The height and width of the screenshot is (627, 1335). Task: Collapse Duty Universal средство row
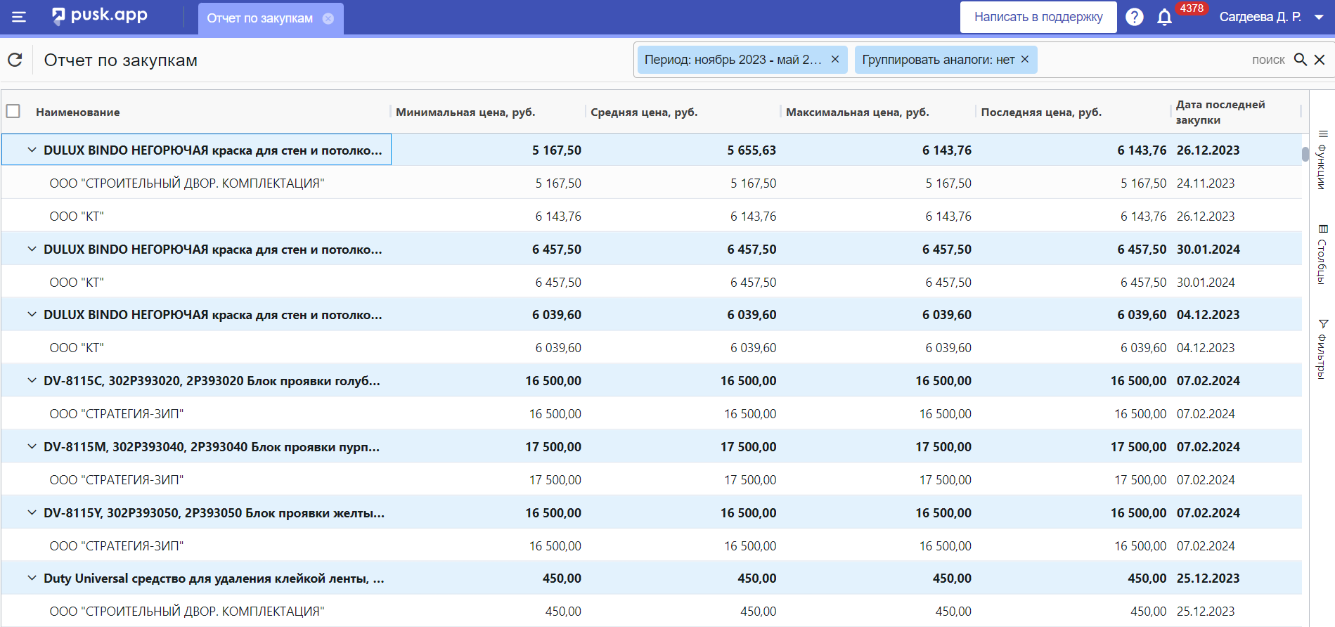click(32, 578)
